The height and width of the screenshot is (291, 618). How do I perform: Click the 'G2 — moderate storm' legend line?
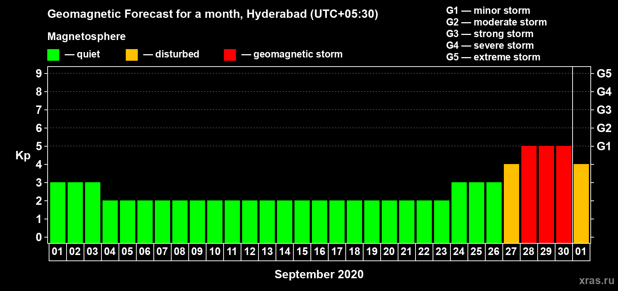click(x=497, y=22)
